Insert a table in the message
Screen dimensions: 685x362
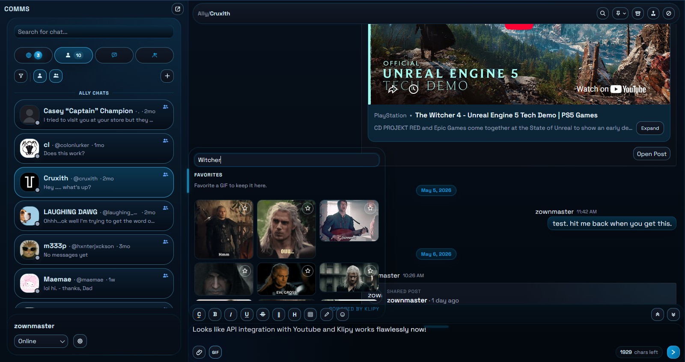[310, 314]
